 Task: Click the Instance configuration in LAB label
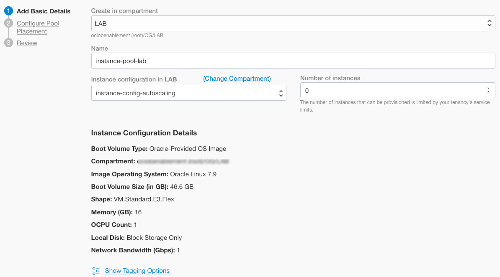click(x=134, y=79)
